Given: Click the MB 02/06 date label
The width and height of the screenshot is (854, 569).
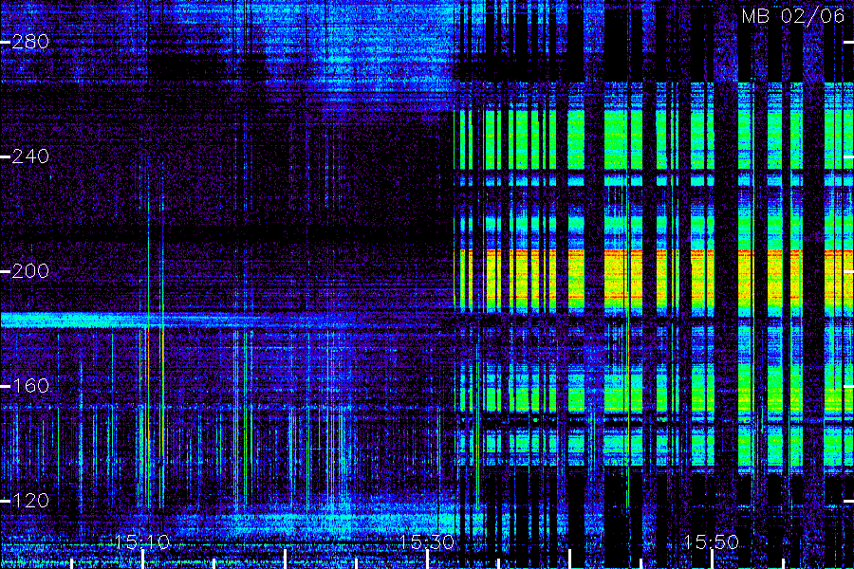Looking at the screenshot, I should [793, 16].
